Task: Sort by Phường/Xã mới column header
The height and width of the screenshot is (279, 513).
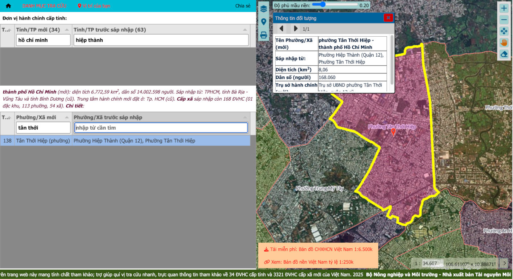Action: tap(42, 117)
